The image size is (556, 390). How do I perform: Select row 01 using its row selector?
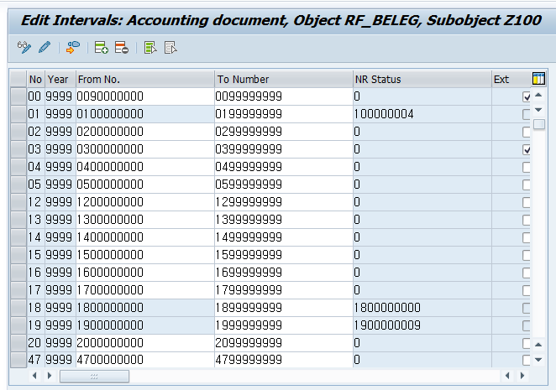18,114
